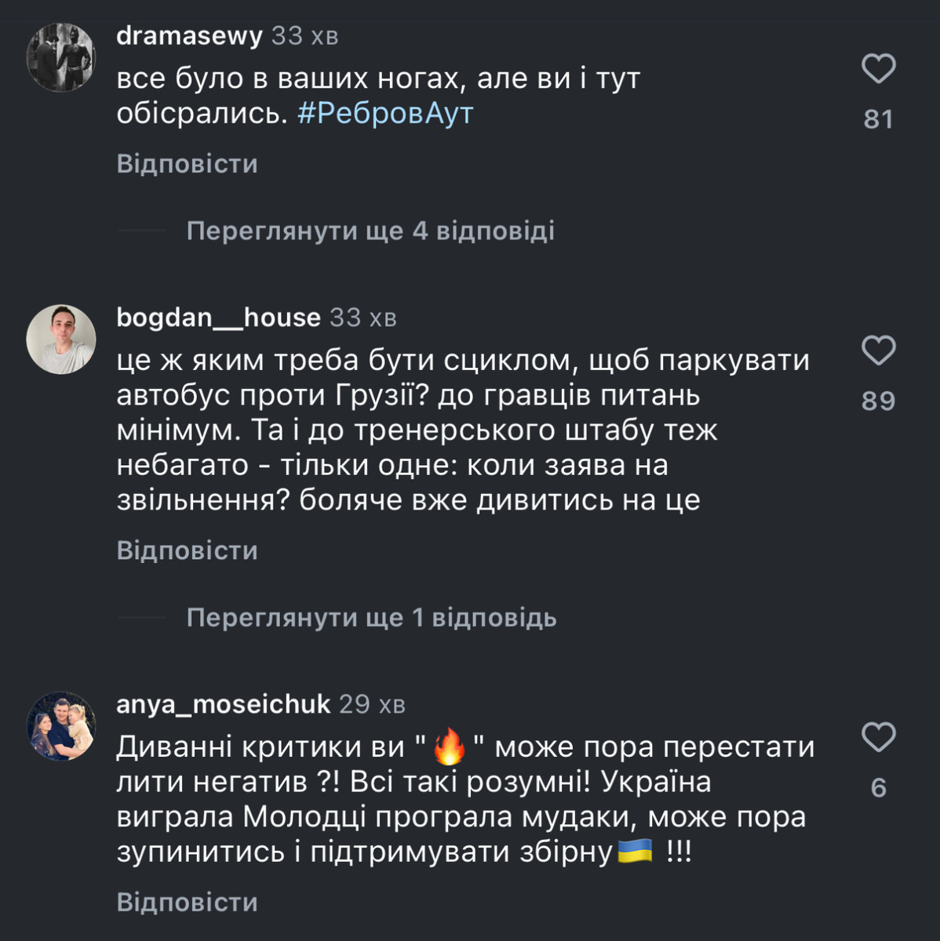Reply to dramasewy's comment
The height and width of the screenshot is (941, 940).
tap(187, 163)
